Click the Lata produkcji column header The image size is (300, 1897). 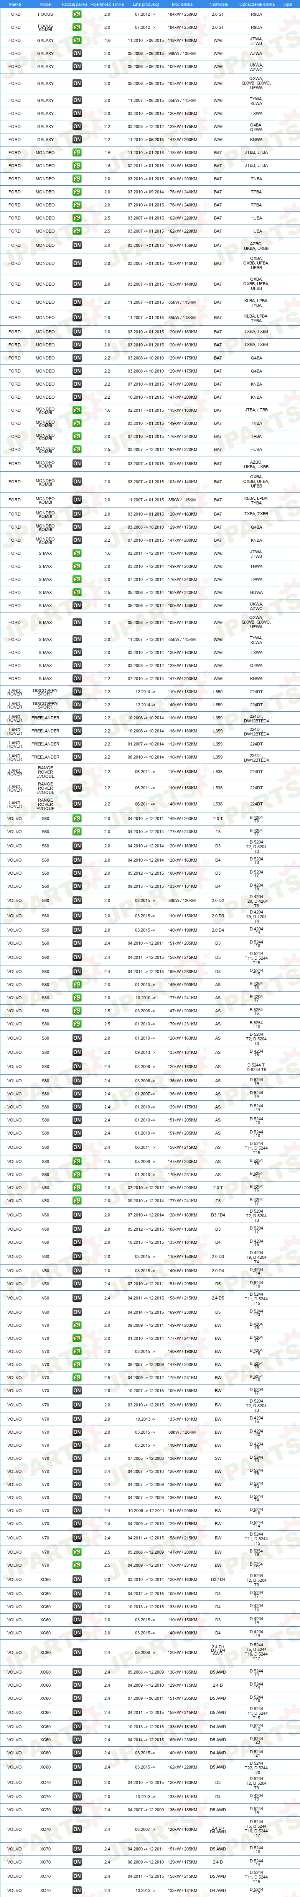(146, 4)
